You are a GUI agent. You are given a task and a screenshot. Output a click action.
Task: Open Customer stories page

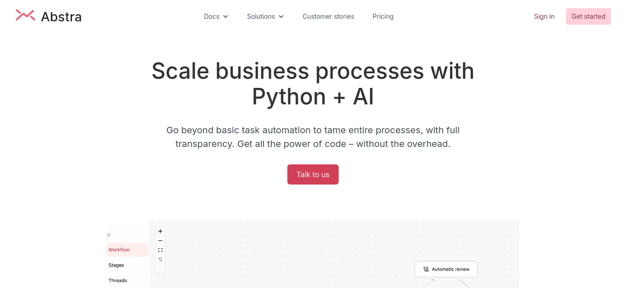point(328,16)
